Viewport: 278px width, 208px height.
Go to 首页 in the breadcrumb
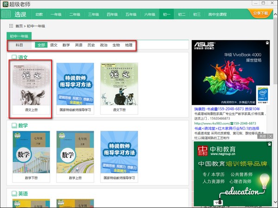click(x=19, y=26)
